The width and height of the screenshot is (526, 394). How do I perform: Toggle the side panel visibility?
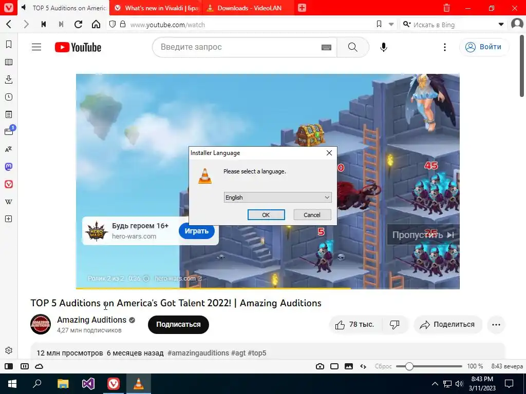(x=9, y=366)
